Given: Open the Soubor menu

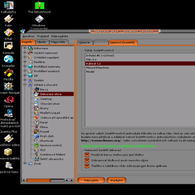Looking at the screenshot, I should [29, 36].
